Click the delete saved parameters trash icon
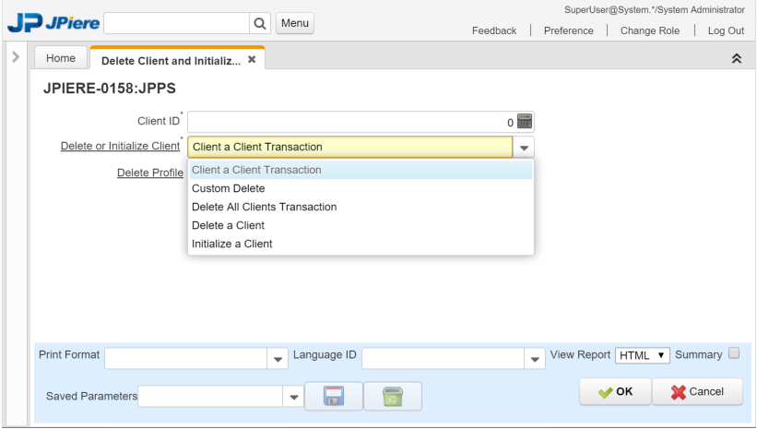Image resolution: width=757 pixels, height=429 pixels. coord(393,396)
